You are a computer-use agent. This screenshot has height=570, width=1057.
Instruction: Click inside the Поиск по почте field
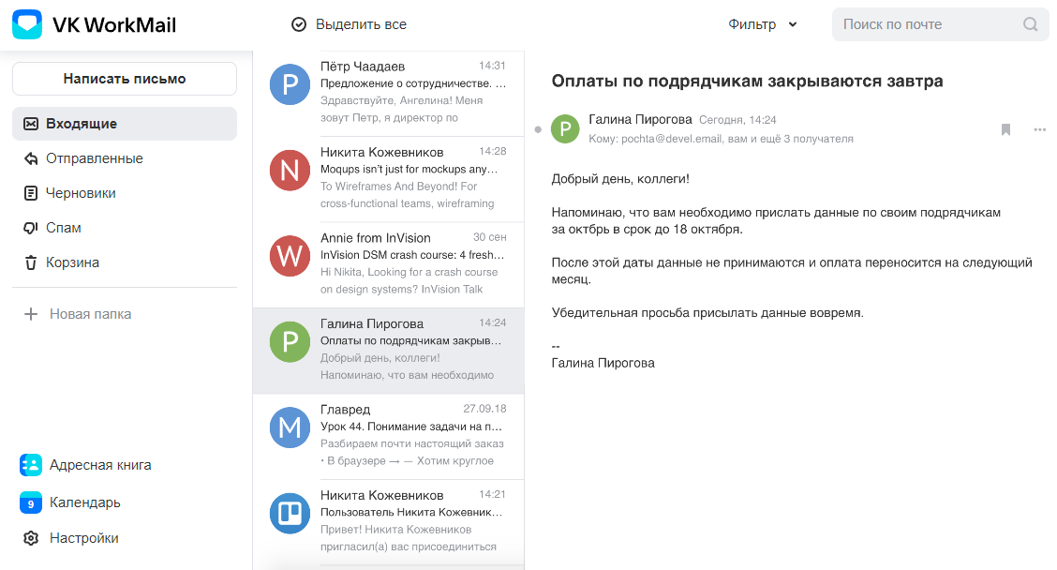pyautogui.click(x=928, y=24)
